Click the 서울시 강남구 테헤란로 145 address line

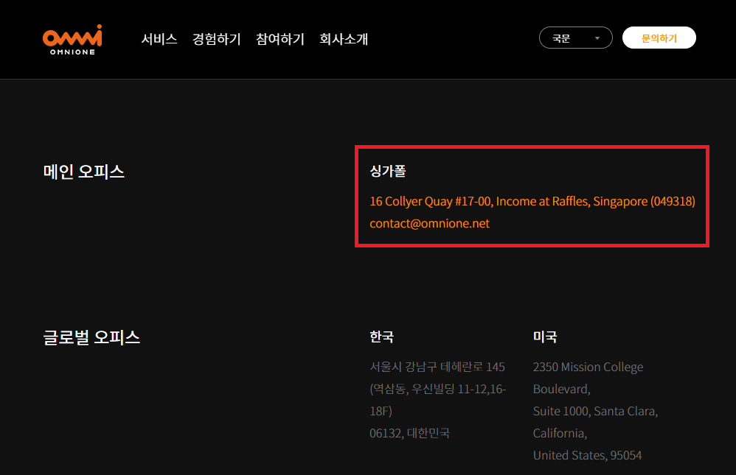point(437,367)
